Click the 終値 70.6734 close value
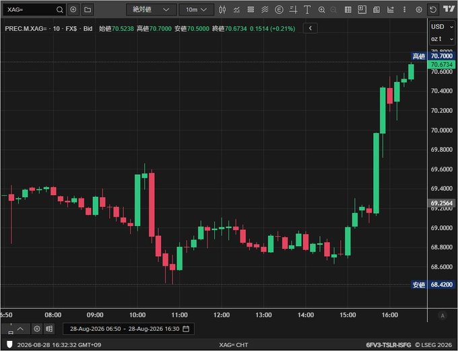Screen dimensions: 458x351 pyautogui.click(x=229, y=28)
